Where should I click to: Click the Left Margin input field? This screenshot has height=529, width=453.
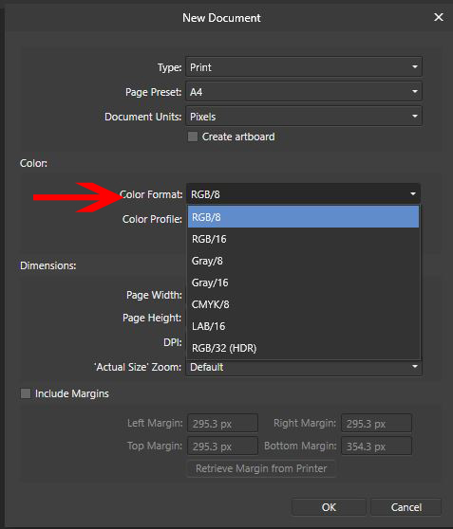click(223, 423)
